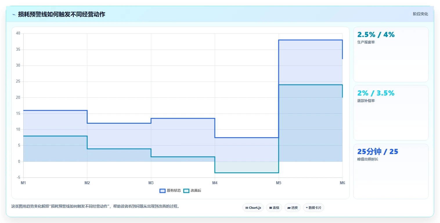This screenshot has width=440, height=223.
Task: Click the M2 axis label
Action: (87, 183)
